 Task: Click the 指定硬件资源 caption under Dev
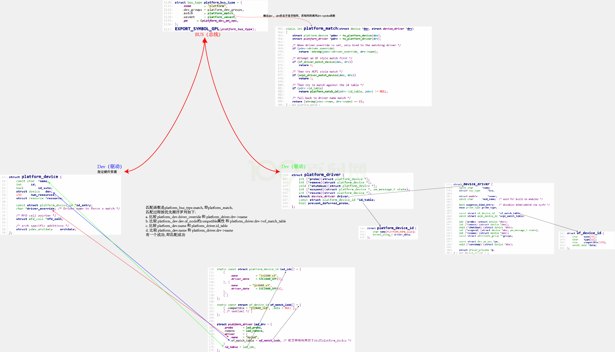pos(107,172)
